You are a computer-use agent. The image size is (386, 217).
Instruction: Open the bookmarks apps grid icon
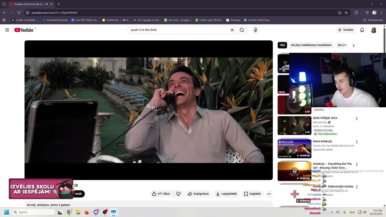click(x=4, y=20)
